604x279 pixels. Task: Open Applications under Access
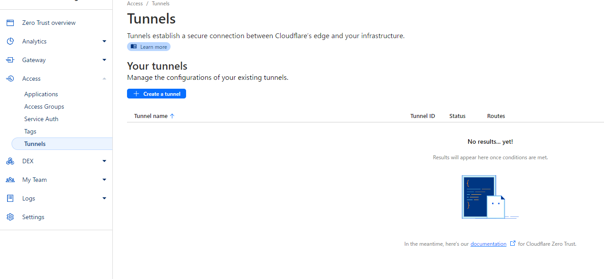(41, 94)
